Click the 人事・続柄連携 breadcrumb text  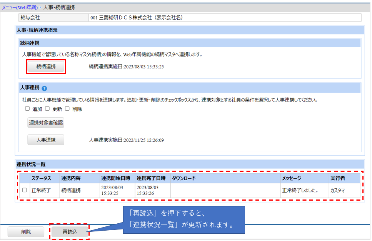[59, 8]
